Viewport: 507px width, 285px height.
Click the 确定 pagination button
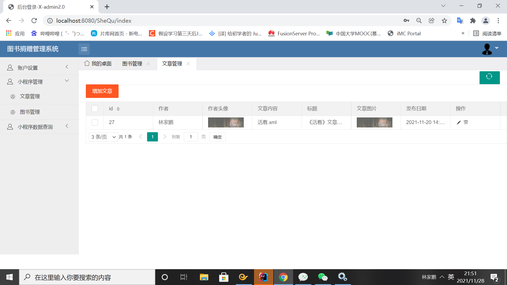tap(218, 137)
